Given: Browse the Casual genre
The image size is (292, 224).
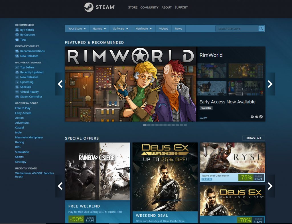Looking at the screenshot, I should click(x=19, y=128).
